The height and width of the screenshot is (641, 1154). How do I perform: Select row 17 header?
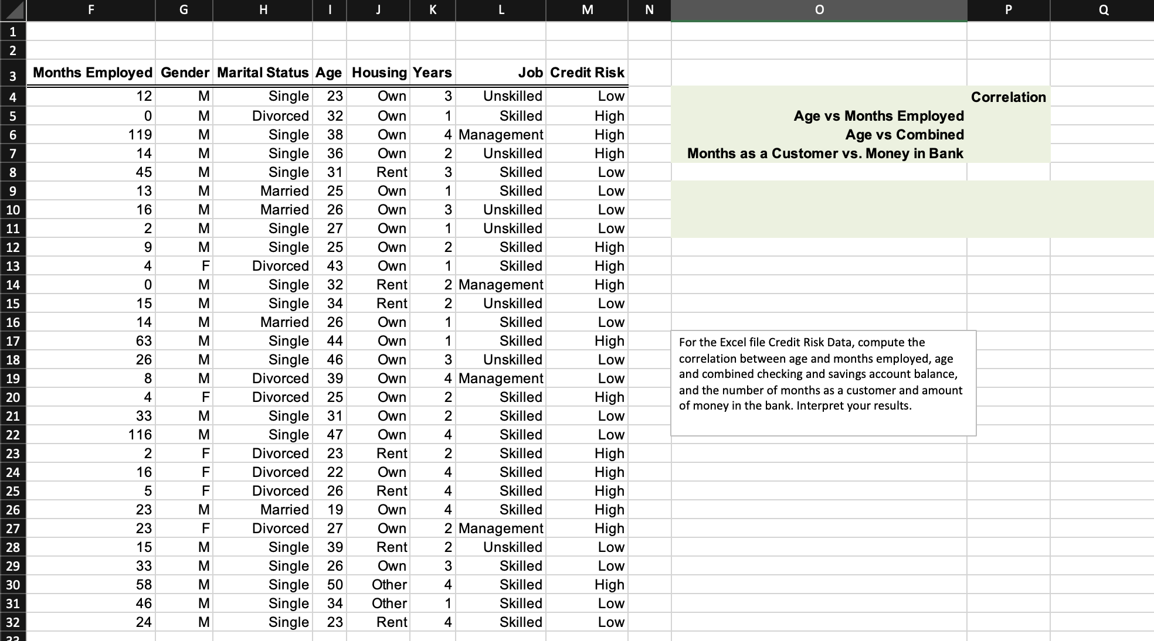pyautogui.click(x=13, y=341)
